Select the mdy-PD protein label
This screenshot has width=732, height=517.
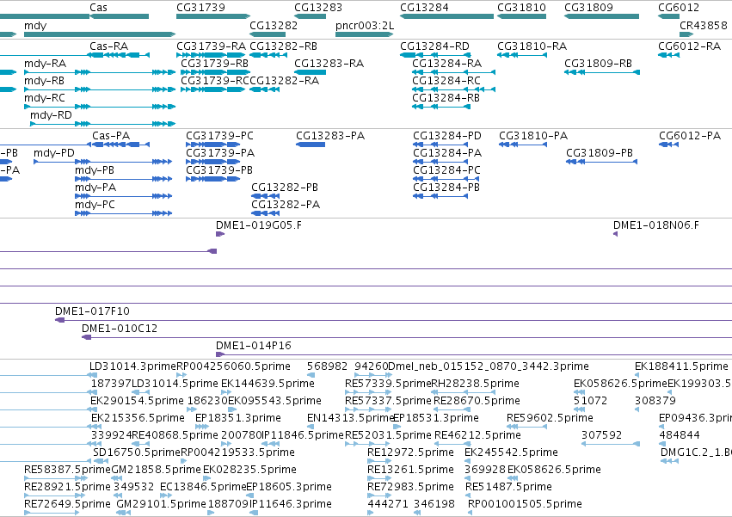click(53, 153)
